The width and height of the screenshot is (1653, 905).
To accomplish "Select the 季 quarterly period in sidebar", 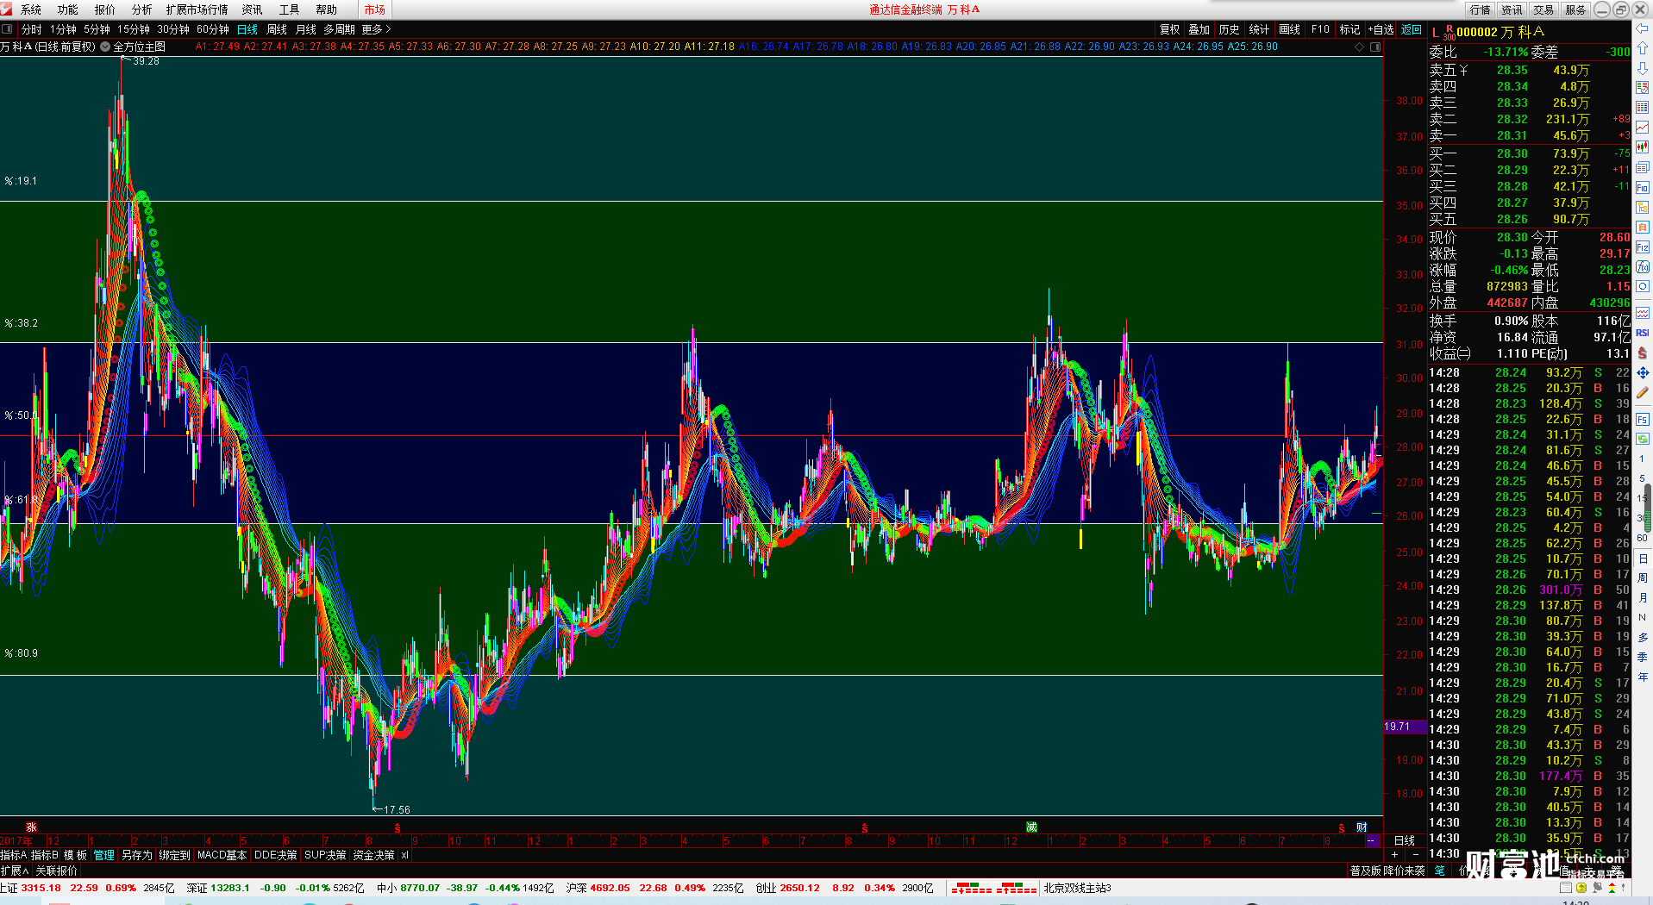I will point(1643,658).
